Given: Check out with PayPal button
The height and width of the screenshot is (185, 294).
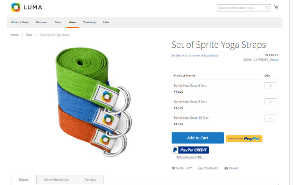Looking at the screenshot, I should (x=244, y=139).
